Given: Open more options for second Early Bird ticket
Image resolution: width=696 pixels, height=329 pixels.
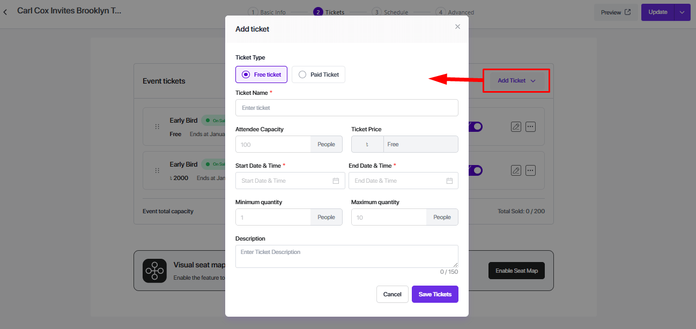Looking at the screenshot, I should [x=530, y=170].
